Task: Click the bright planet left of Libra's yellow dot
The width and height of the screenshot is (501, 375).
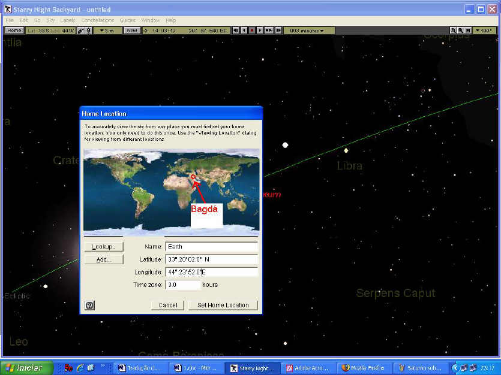Action: click(x=286, y=145)
